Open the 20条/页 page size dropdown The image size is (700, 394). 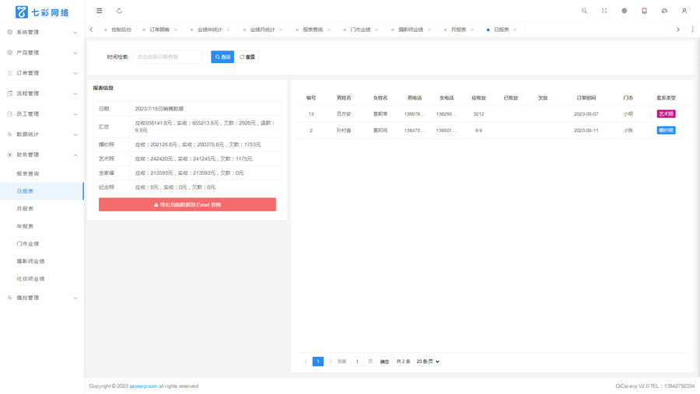point(428,361)
